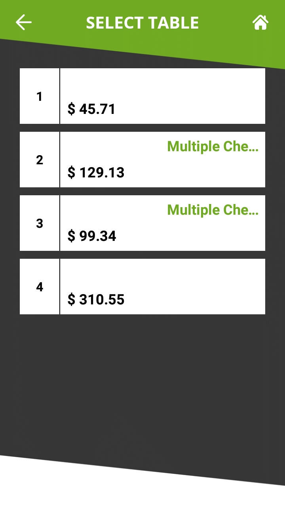Select table number 2 cell
This screenshot has height=508, width=285.
(39, 160)
